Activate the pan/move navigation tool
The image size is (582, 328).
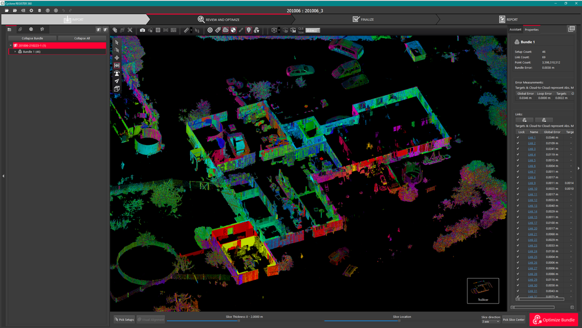coord(117,58)
